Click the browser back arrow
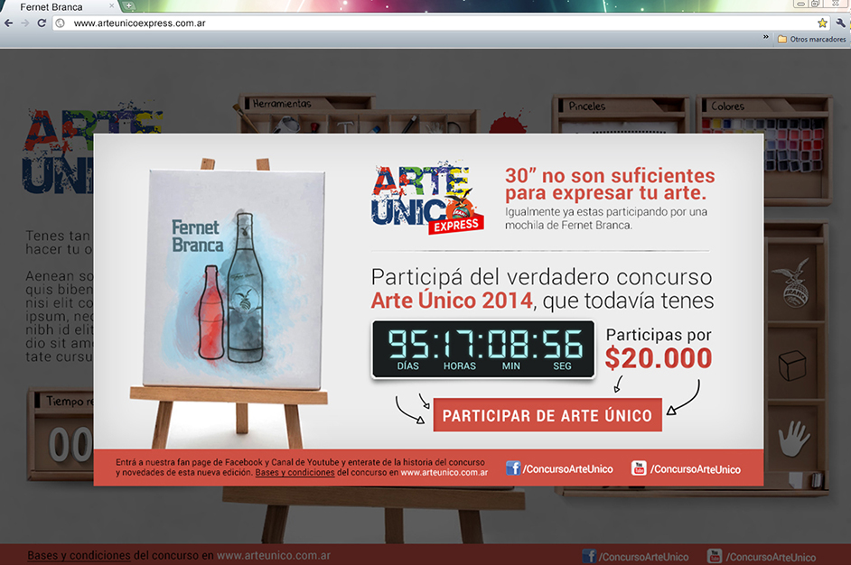This screenshot has height=565, width=851. click(8, 23)
